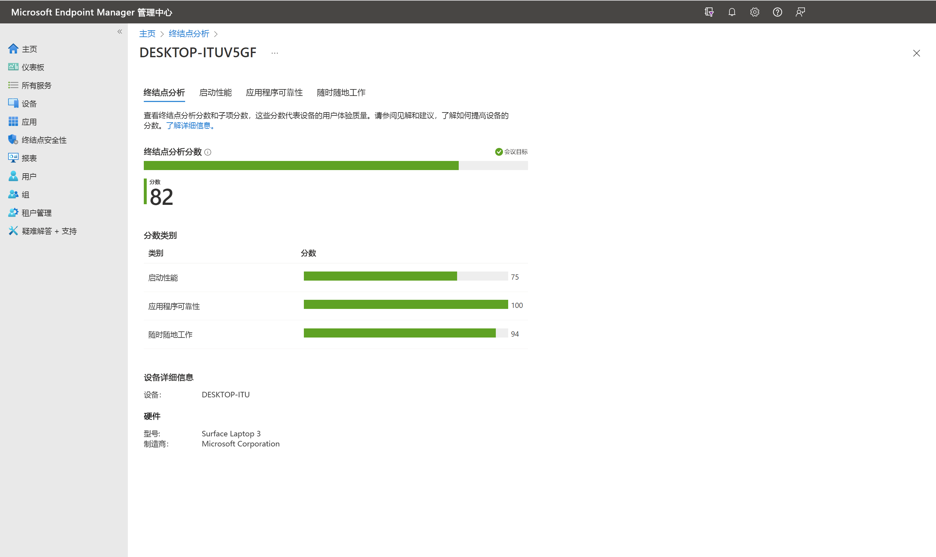This screenshot has height=557, width=936.
Task: Click the score value 94
Action: click(x=515, y=334)
